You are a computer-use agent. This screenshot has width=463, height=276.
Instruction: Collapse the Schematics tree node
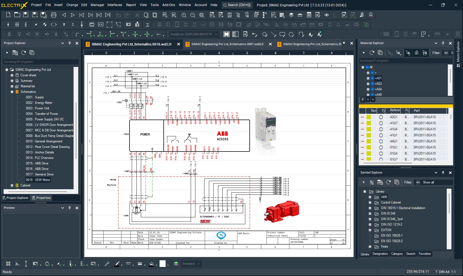pyautogui.click(x=12, y=92)
